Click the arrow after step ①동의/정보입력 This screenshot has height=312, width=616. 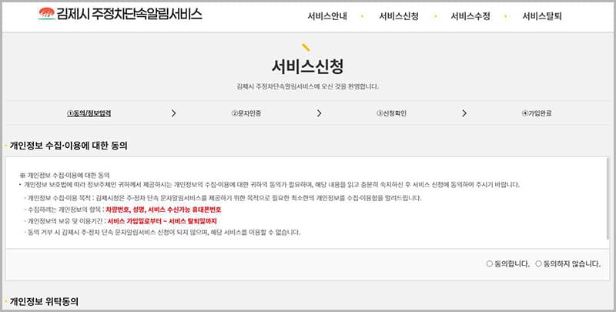pos(174,113)
